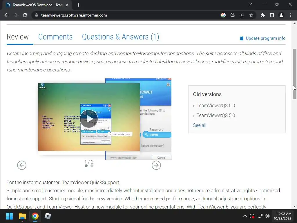Screen dimensions: 297x223
Task: Click the browser forward arrow
Action: [16, 15]
